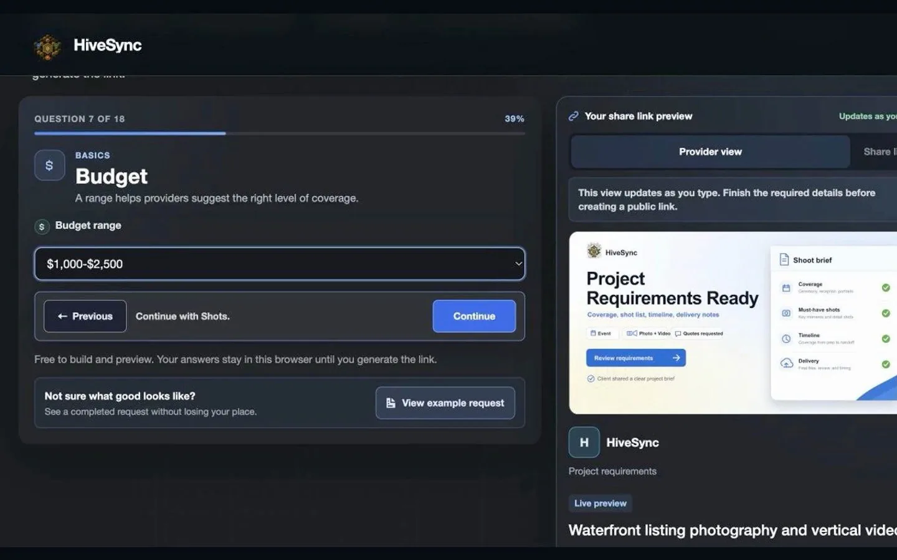Click the Project Requirements Ready preview thumbnail
Image resolution: width=897 pixels, height=560 pixels.
tap(733, 323)
